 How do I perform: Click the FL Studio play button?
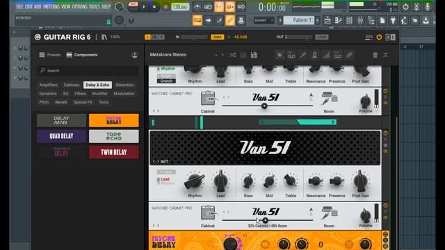tap(144, 7)
